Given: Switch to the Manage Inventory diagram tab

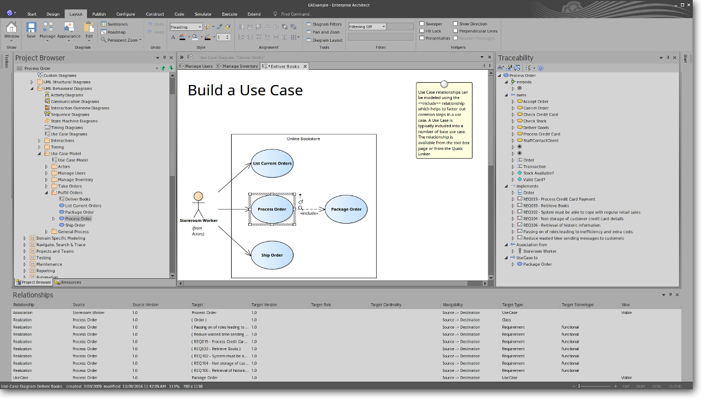Looking at the screenshot, I should pyautogui.click(x=237, y=67).
